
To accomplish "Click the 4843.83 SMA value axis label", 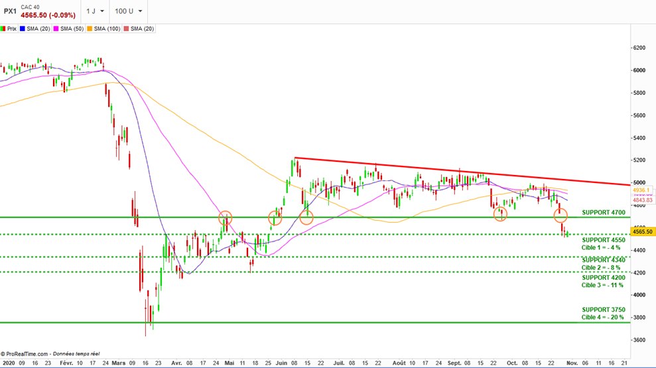I will [x=642, y=200].
